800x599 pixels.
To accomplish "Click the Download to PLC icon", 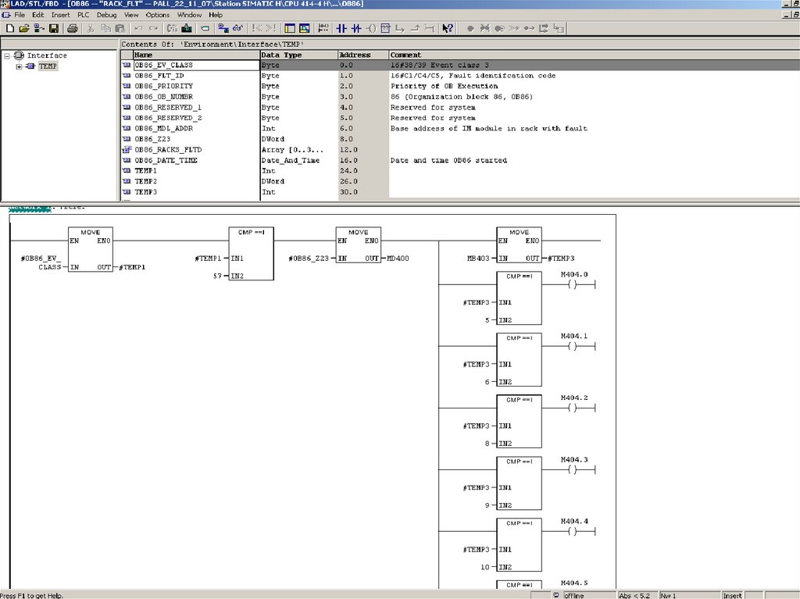I will click(187, 29).
